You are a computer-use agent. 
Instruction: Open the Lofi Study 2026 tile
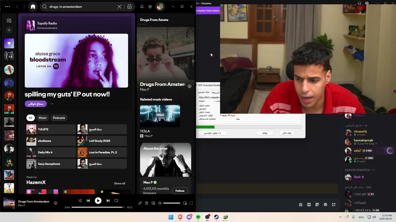102,141
